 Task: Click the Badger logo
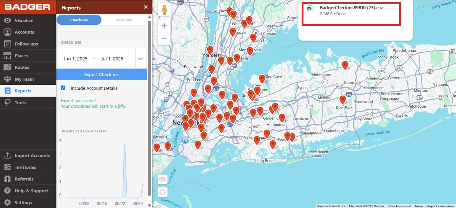point(28,7)
